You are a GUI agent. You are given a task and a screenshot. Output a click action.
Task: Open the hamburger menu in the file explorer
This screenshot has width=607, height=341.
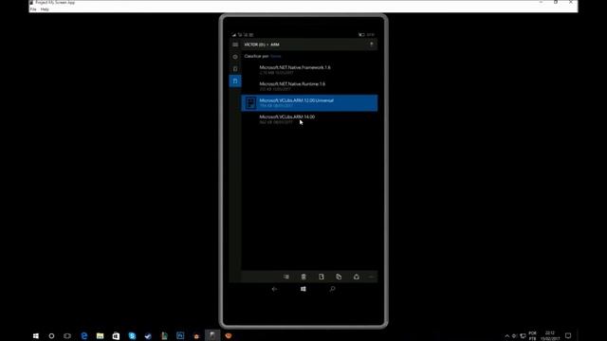235,45
